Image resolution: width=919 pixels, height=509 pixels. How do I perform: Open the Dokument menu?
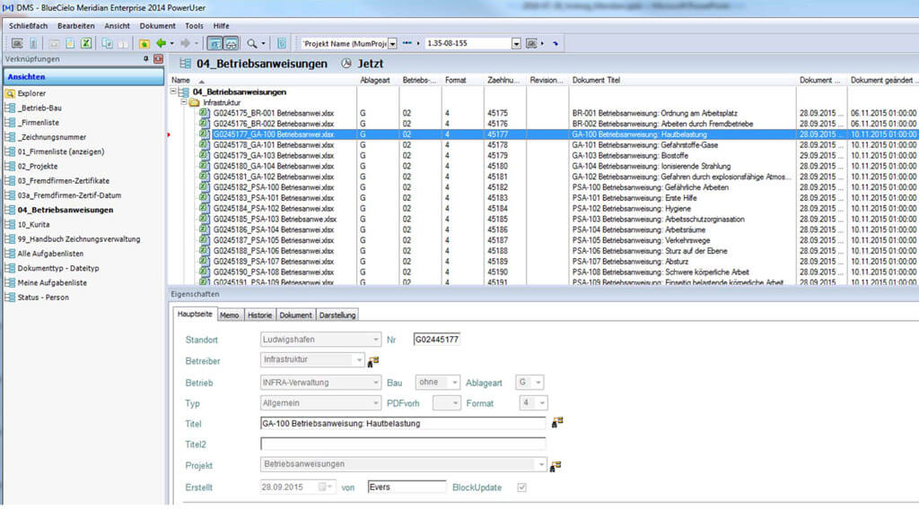(158, 26)
